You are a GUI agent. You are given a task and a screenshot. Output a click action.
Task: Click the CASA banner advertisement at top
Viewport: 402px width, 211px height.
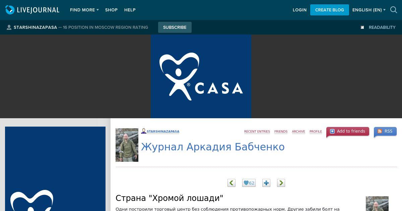(x=201, y=76)
